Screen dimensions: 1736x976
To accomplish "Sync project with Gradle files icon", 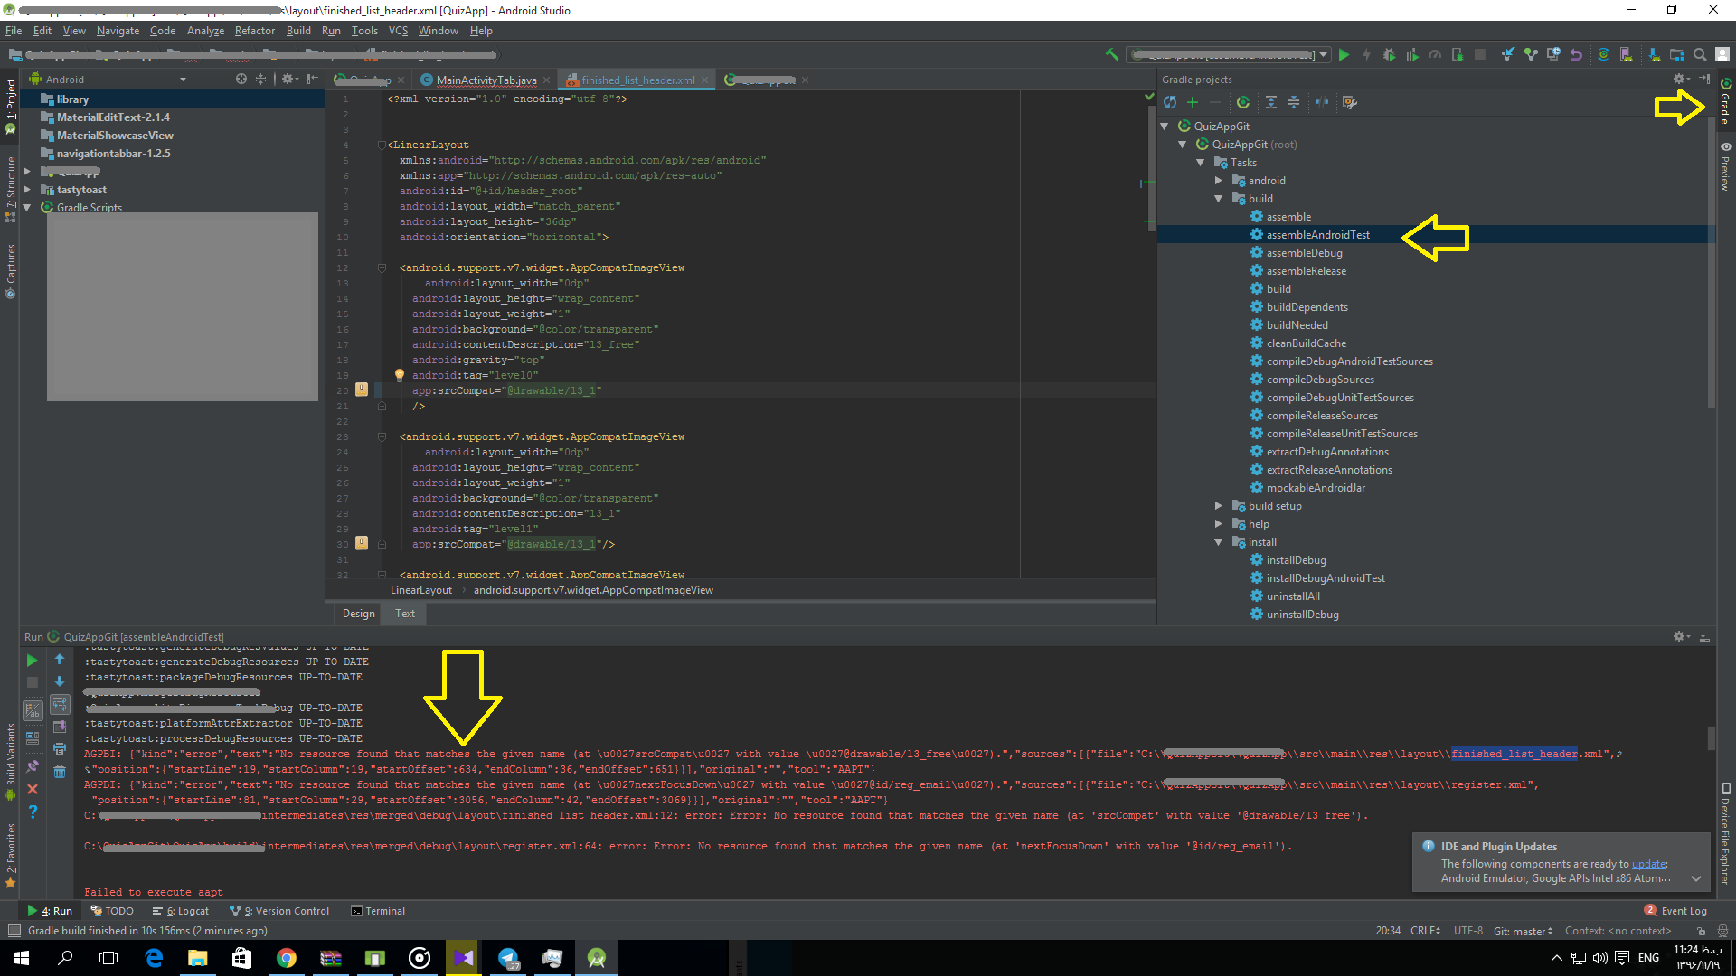I will click(1603, 55).
